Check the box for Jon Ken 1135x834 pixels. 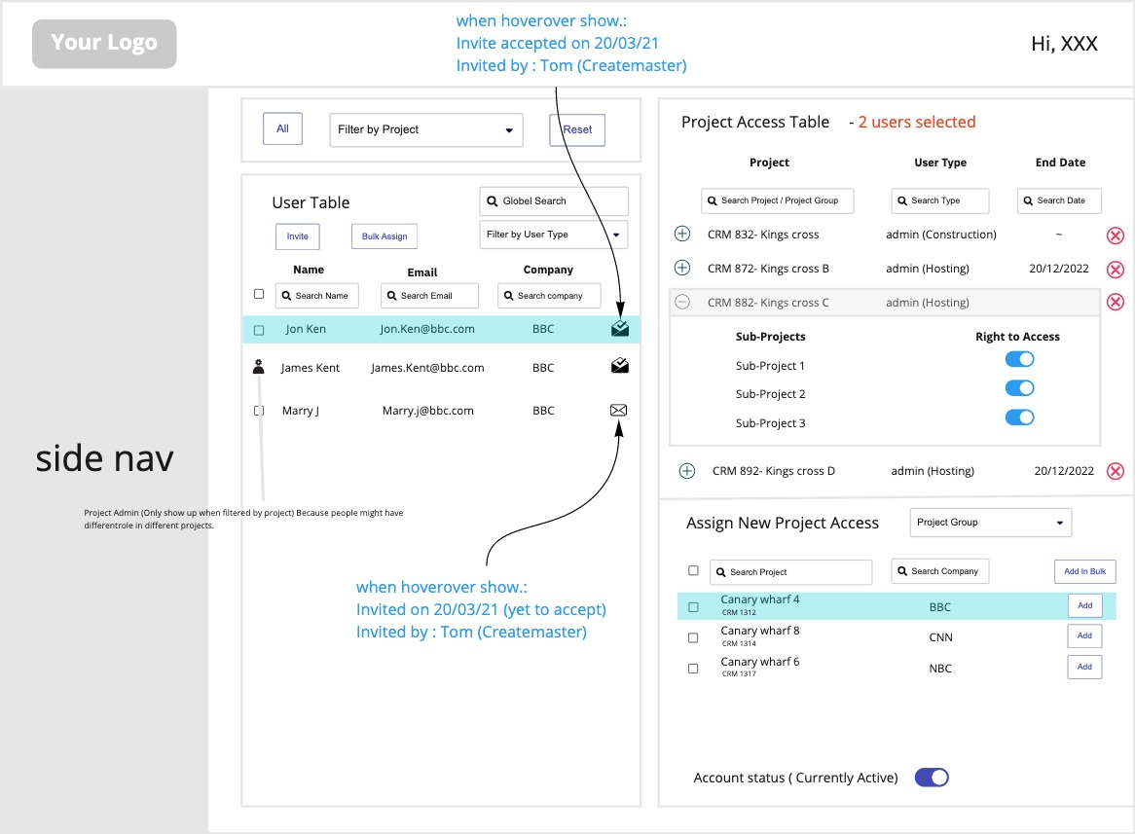pos(259,330)
